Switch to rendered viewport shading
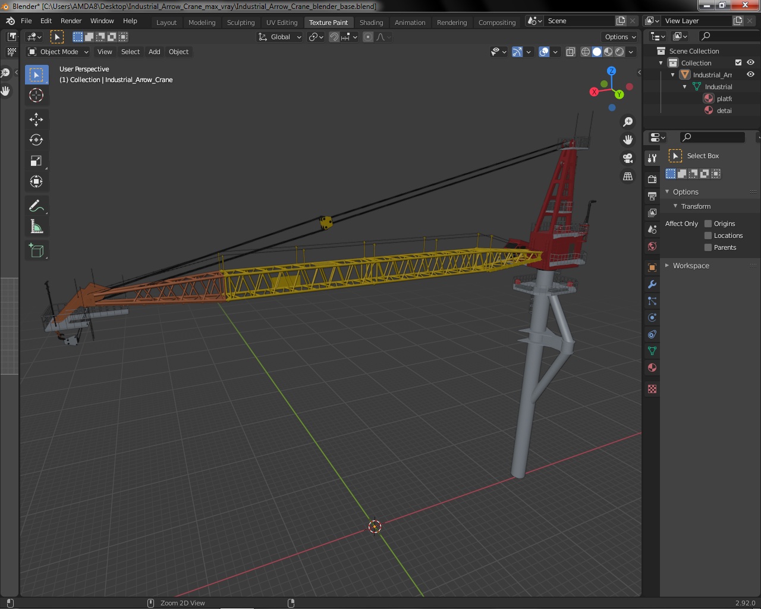 (x=620, y=52)
